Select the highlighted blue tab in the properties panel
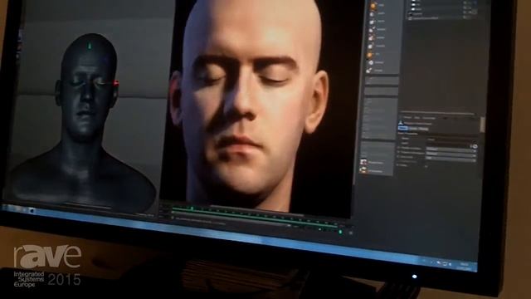 coord(403,128)
